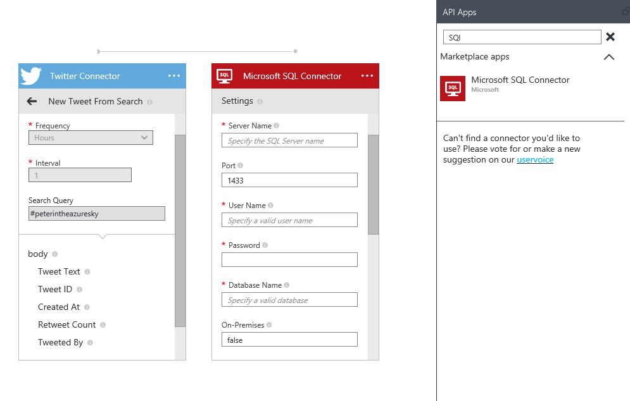The image size is (630, 401).
Task: Click the Twitter bird icon in connector header
Action: pyautogui.click(x=31, y=76)
